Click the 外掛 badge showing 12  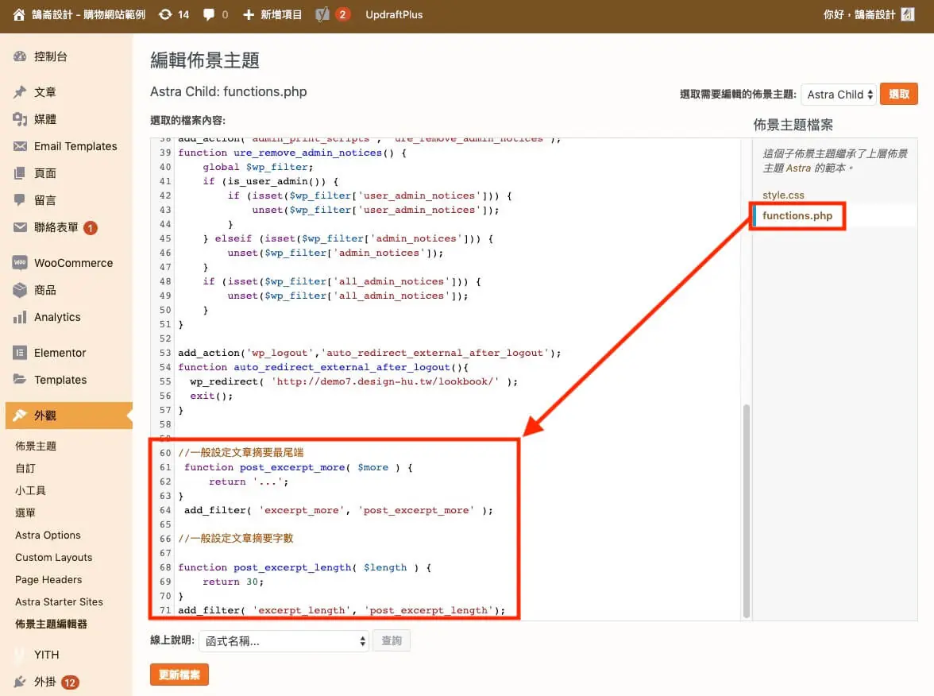click(x=70, y=682)
